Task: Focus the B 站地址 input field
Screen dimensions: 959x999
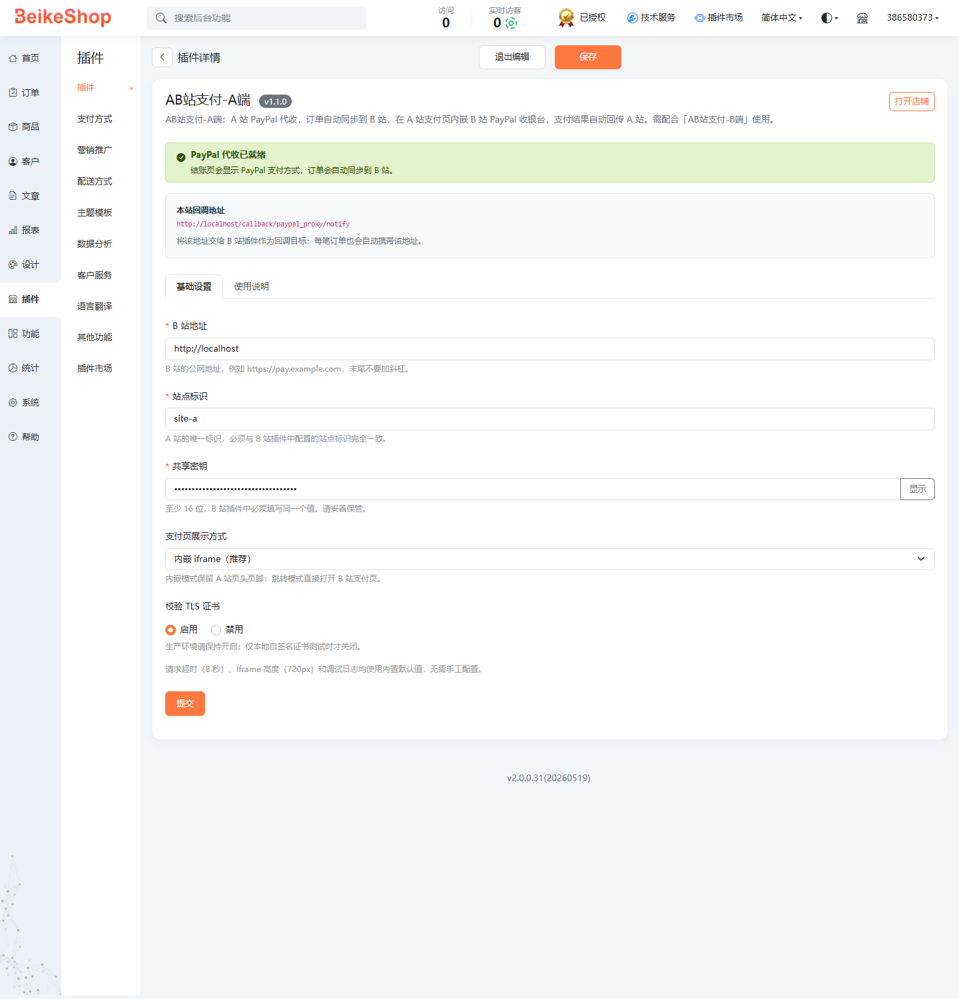Action: coord(550,349)
